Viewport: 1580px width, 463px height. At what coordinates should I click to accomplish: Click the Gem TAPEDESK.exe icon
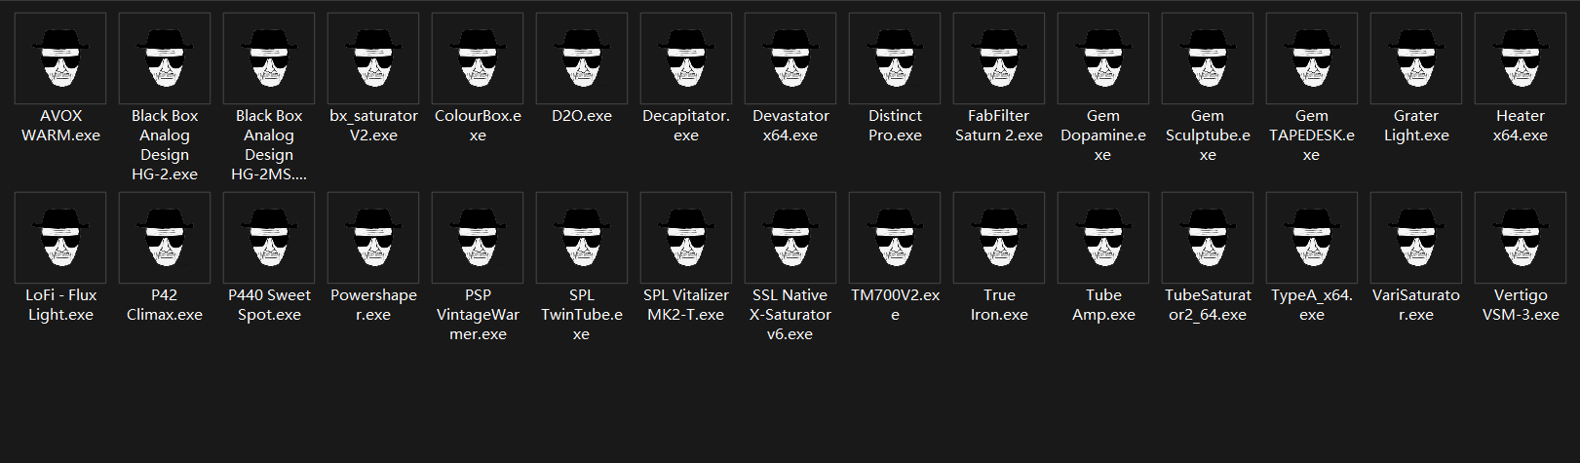coord(1312,58)
